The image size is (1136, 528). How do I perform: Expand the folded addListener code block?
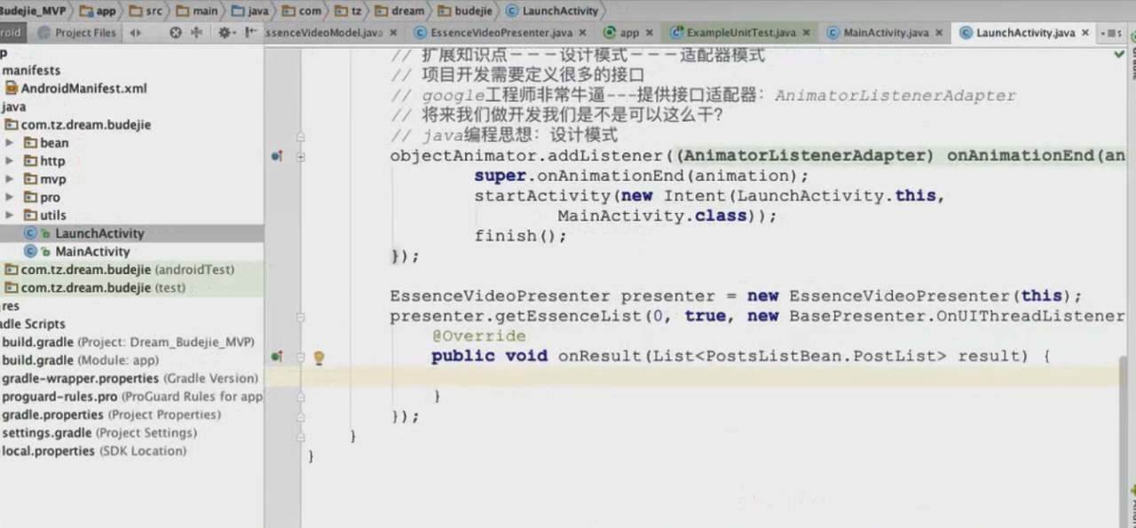pos(301,156)
